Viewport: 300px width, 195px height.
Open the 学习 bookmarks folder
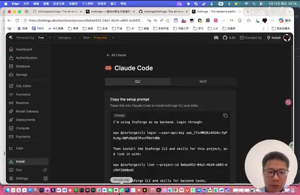click(198, 28)
